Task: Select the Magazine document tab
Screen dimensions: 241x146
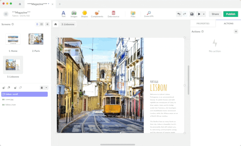Action: pos(38,4)
